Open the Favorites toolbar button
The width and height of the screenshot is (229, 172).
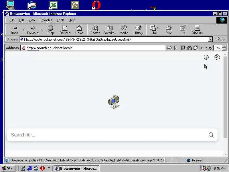pos(109,30)
